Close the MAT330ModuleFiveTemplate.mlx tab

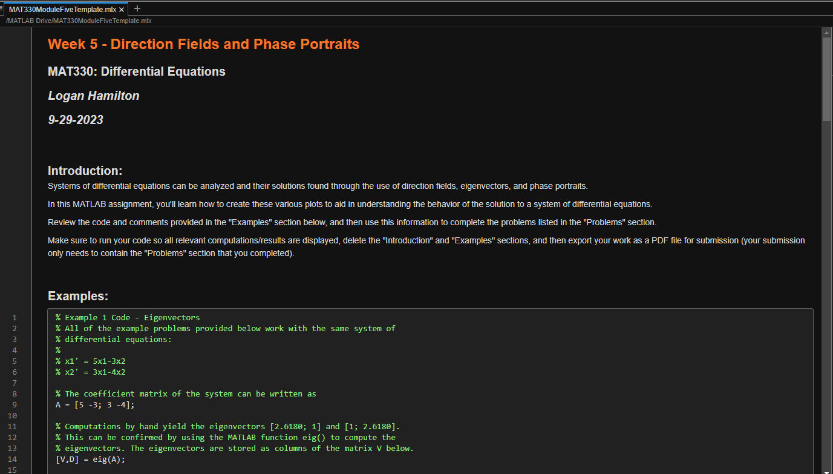122,10
